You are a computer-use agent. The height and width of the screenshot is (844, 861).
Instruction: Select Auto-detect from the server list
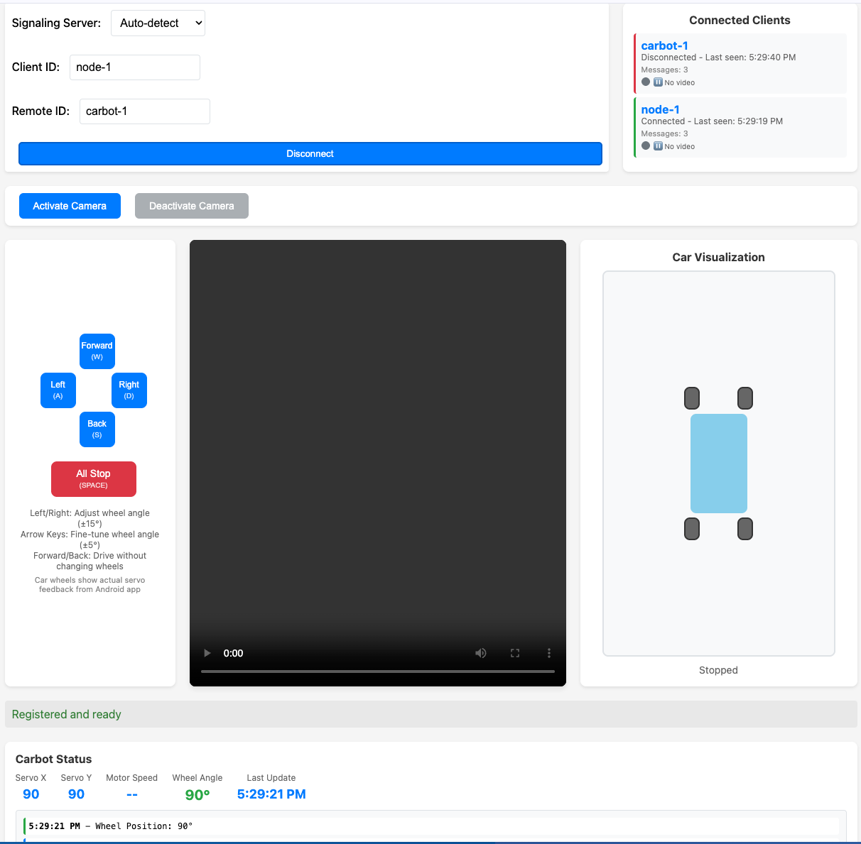coord(158,23)
